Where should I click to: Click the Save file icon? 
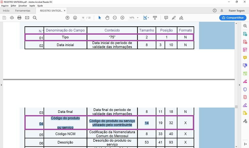pyautogui.click(x=4, y=18)
